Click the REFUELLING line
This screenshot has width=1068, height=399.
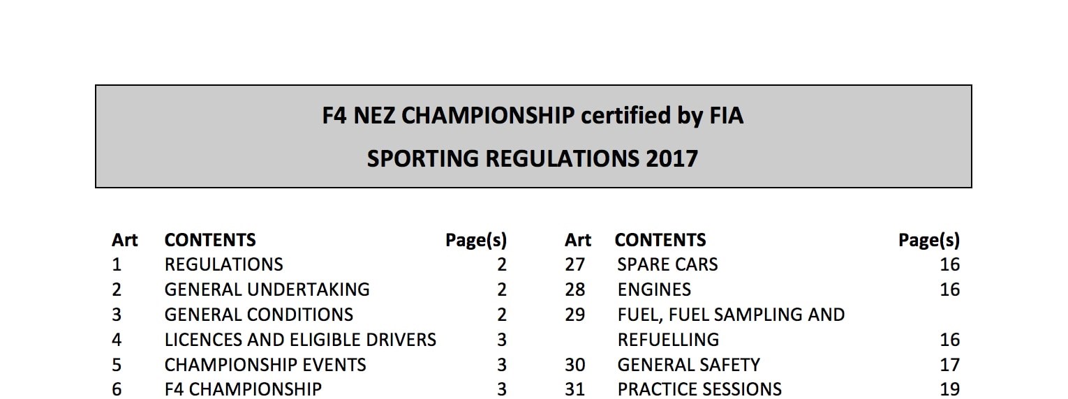click(668, 340)
